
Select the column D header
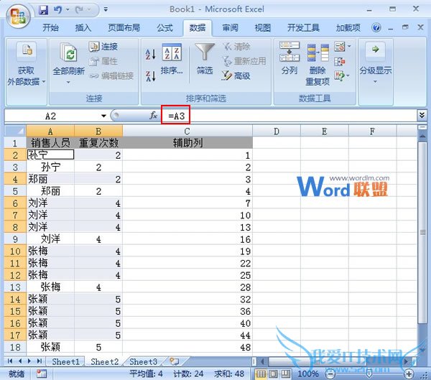coord(277,131)
